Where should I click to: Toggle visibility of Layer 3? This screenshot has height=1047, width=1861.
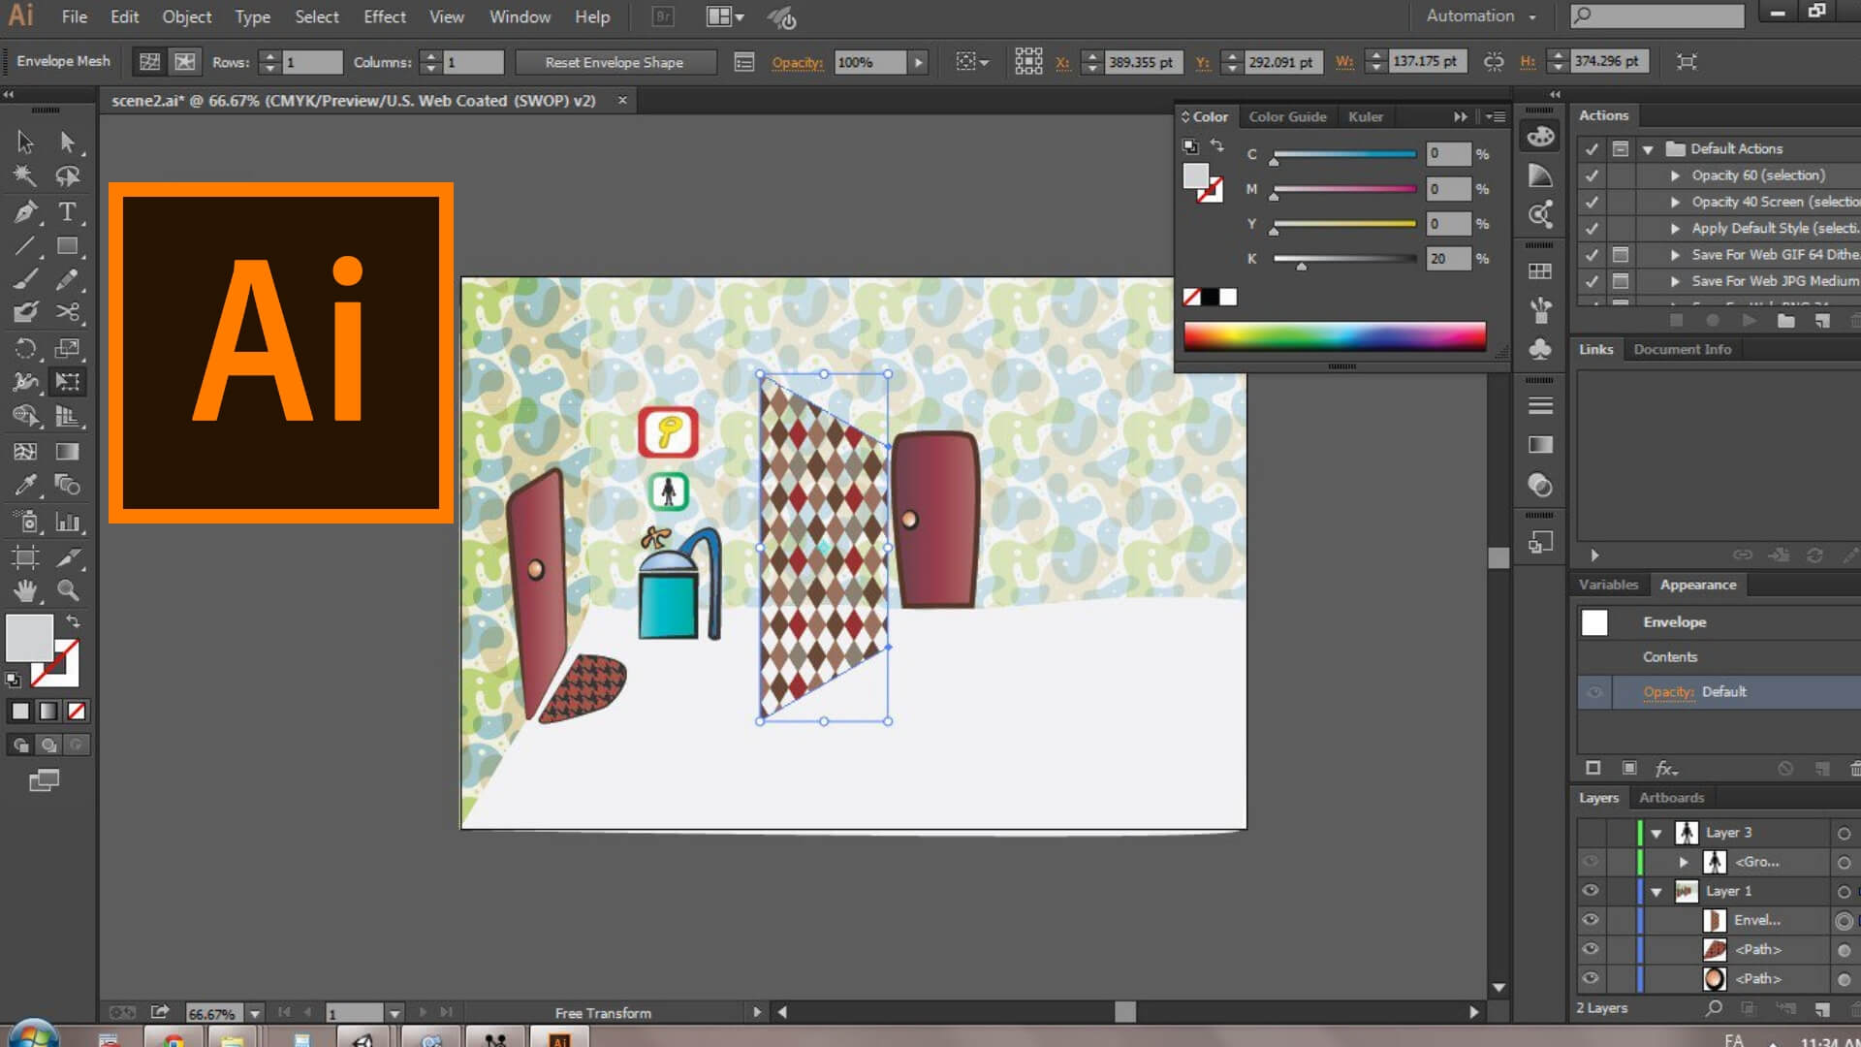point(1589,832)
